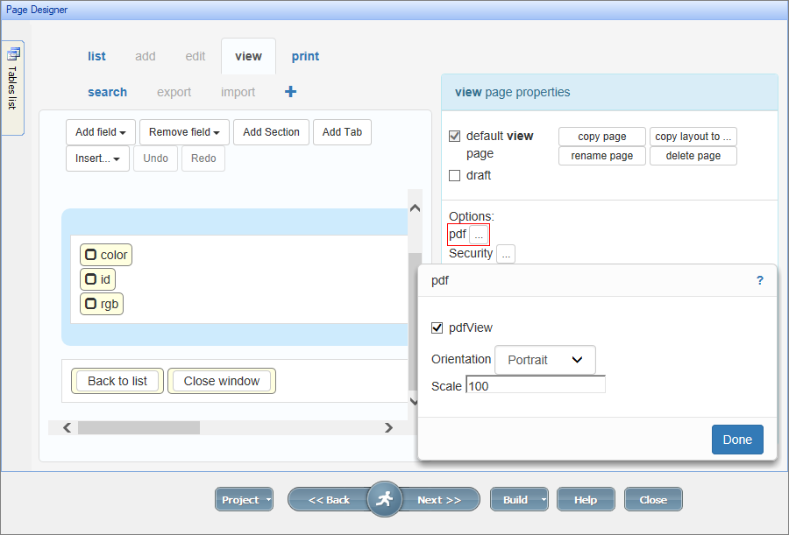Open the Add field dropdown
Image resolution: width=789 pixels, height=535 pixels.
pos(100,131)
